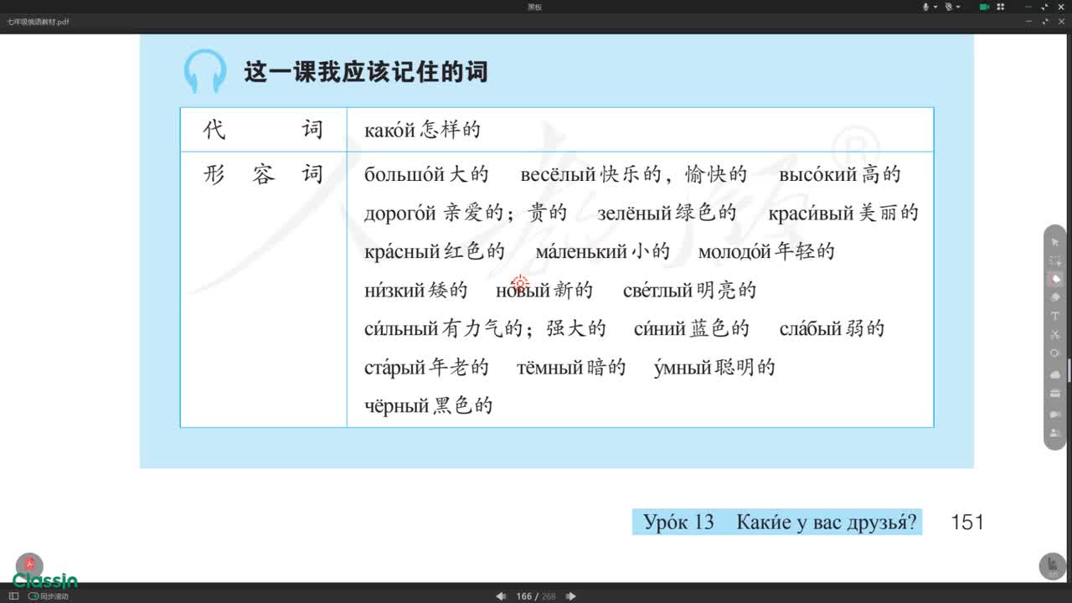Click the word синий 蓝色的
Image resolution: width=1072 pixels, height=603 pixels.
coord(692,328)
